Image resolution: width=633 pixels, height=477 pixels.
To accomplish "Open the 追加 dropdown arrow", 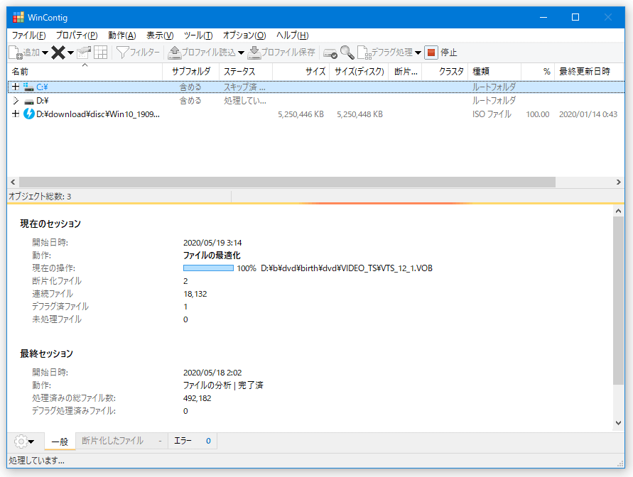I will pyautogui.click(x=45, y=53).
